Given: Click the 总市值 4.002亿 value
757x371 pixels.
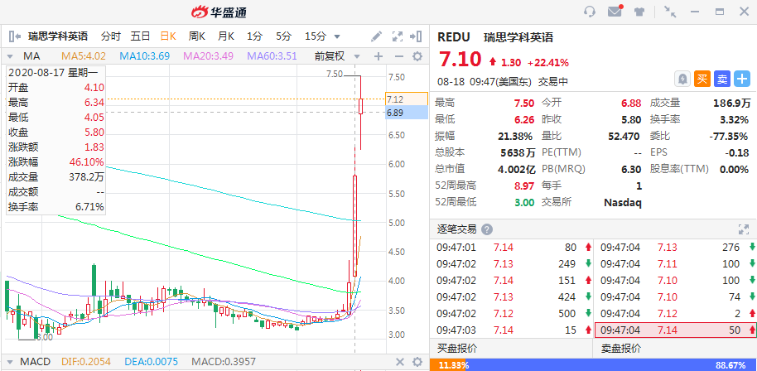Looking at the screenshot, I should (516, 169).
